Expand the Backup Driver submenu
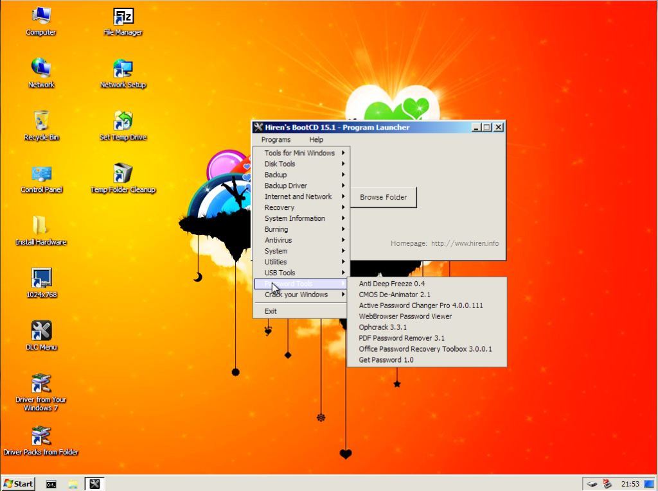 click(301, 185)
